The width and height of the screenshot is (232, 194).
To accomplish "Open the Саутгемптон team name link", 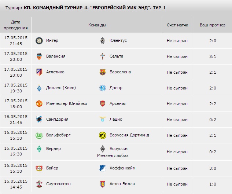I will [58, 184].
